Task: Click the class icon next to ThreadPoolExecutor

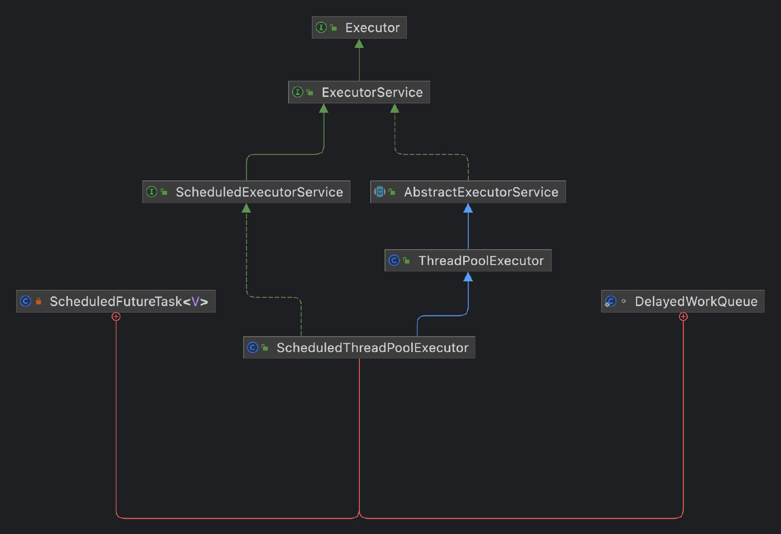Action: [394, 261]
